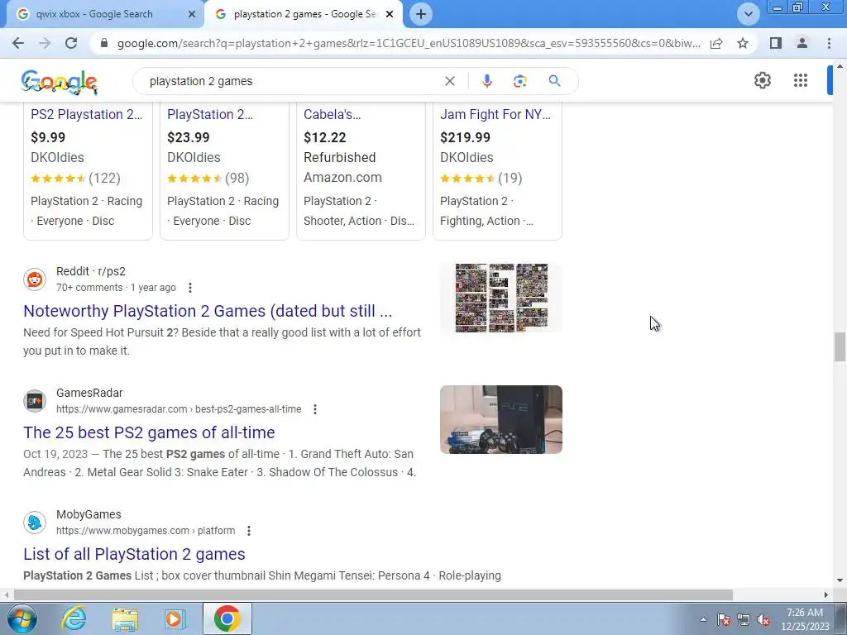Click the GamesRadar site favicon

click(x=35, y=401)
